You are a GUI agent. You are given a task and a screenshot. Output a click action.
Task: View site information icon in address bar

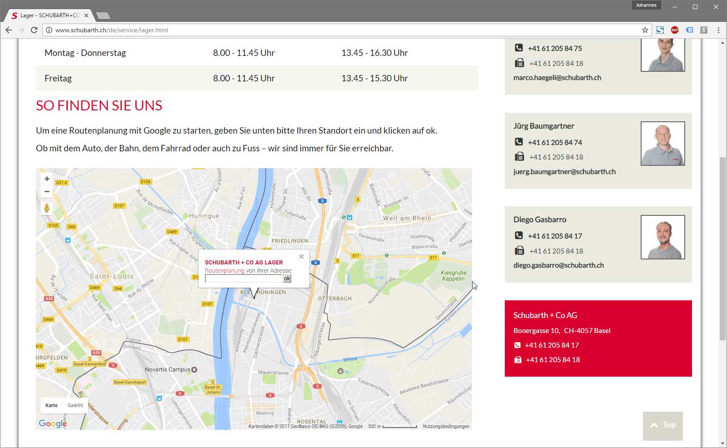[49, 30]
